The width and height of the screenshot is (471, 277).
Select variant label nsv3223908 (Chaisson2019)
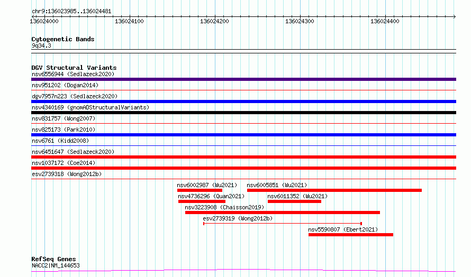pyautogui.click(x=224, y=207)
